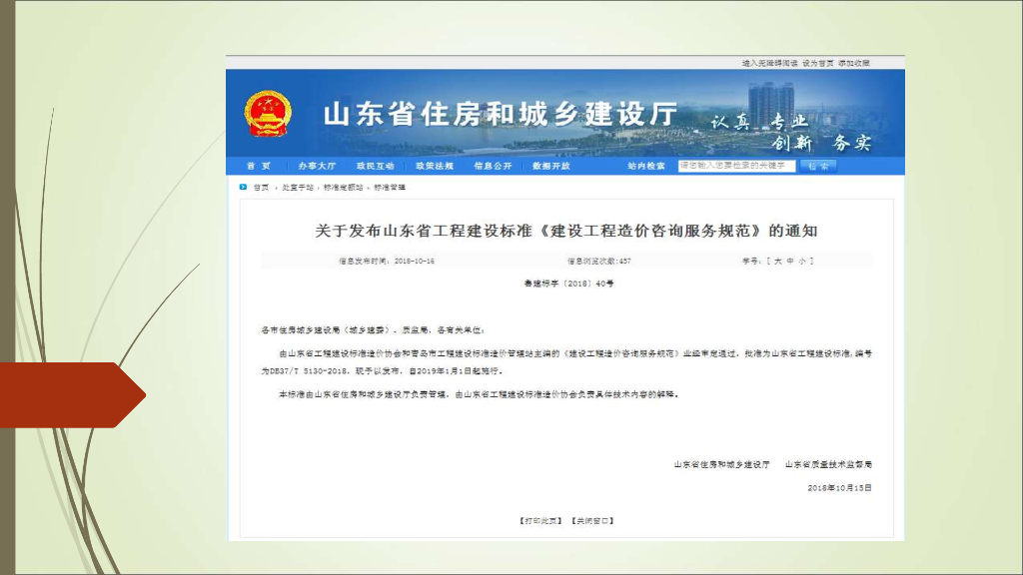Open the 政策法规 navigation tab
This screenshot has width=1023, height=575.
(x=434, y=167)
